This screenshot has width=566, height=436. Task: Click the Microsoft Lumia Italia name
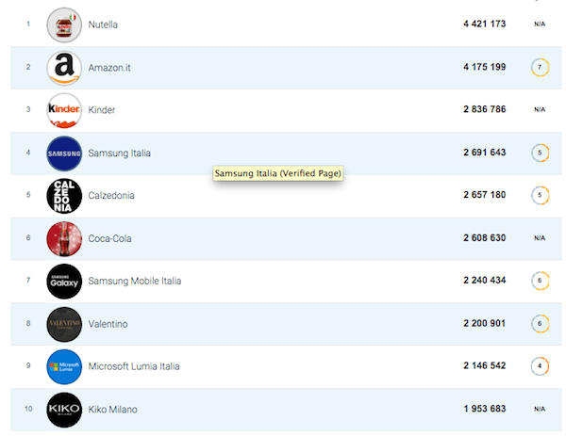(134, 366)
